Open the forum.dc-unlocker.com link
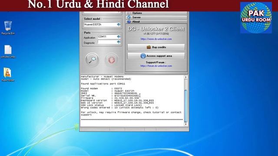 [156, 66]
